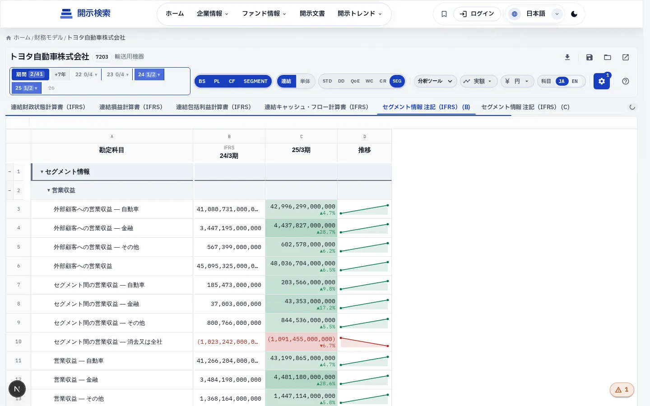Image resolution: width=650 pixels, height=406 pixels.
Task: Collapse the セグメント情報 row
Action: [x=42, y=172]
